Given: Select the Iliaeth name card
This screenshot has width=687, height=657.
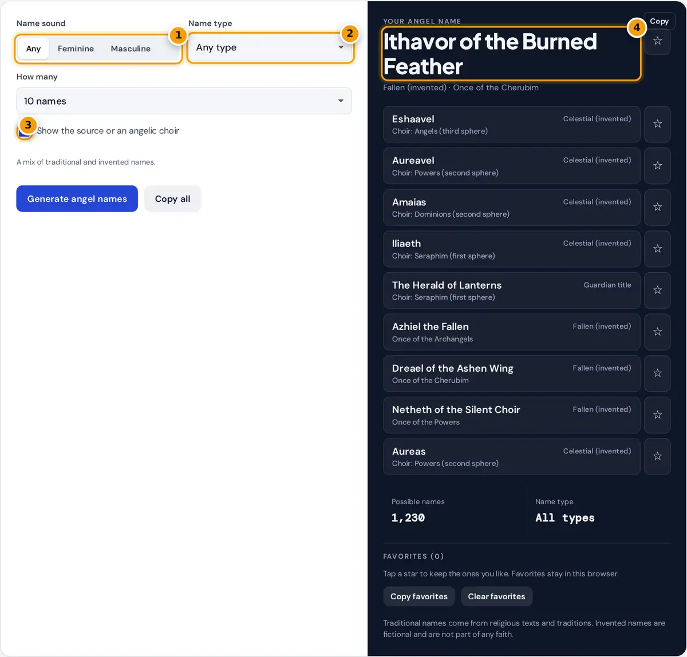Looking at the screenshot, I should pyautogui.click(x=511, y=249).
